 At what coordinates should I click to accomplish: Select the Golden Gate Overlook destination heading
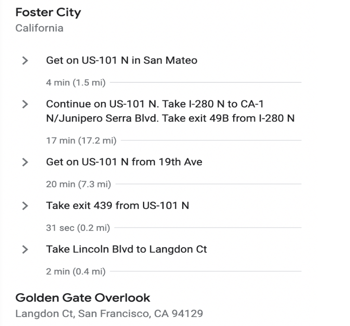pyautogui.click(x=83, y=298)
